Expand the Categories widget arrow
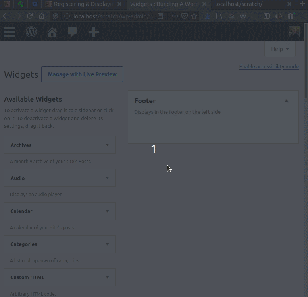308x297 pixels. pyautogui.click(x=107, y=244)
